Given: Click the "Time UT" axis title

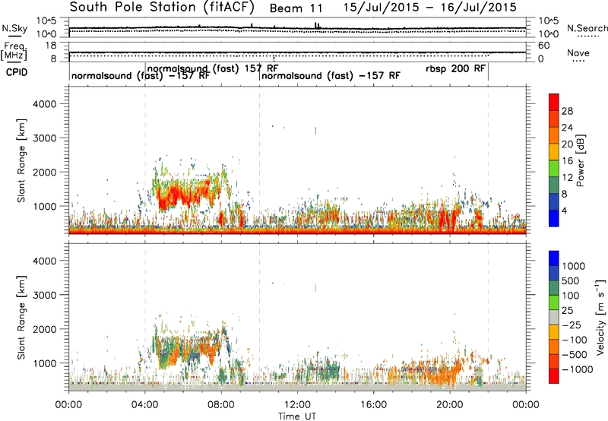Looking at the screenshot, I should (x=297, y=416).
